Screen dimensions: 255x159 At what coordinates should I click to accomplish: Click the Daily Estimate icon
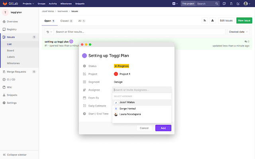pos(84,106)
